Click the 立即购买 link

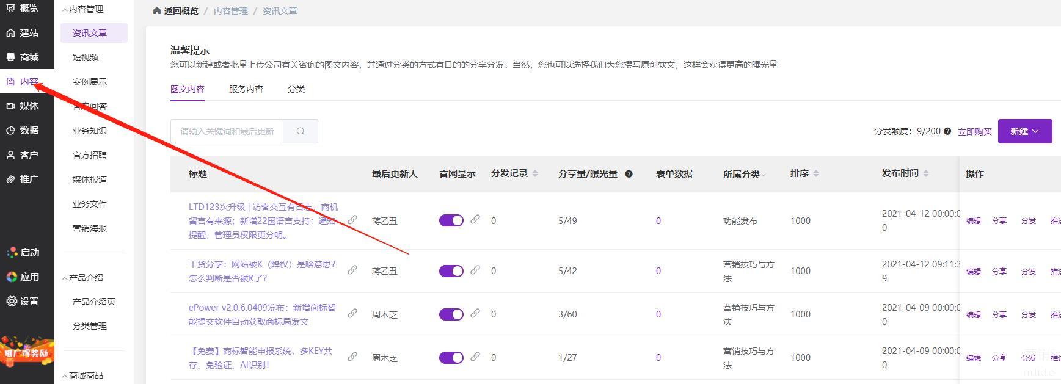click(974, 132)
